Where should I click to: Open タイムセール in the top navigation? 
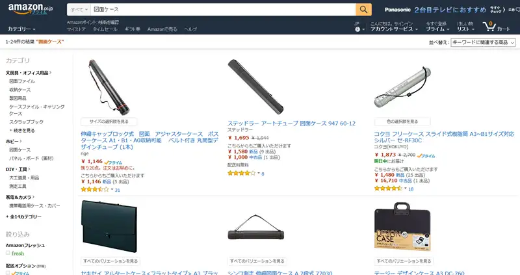pos(105,29)
